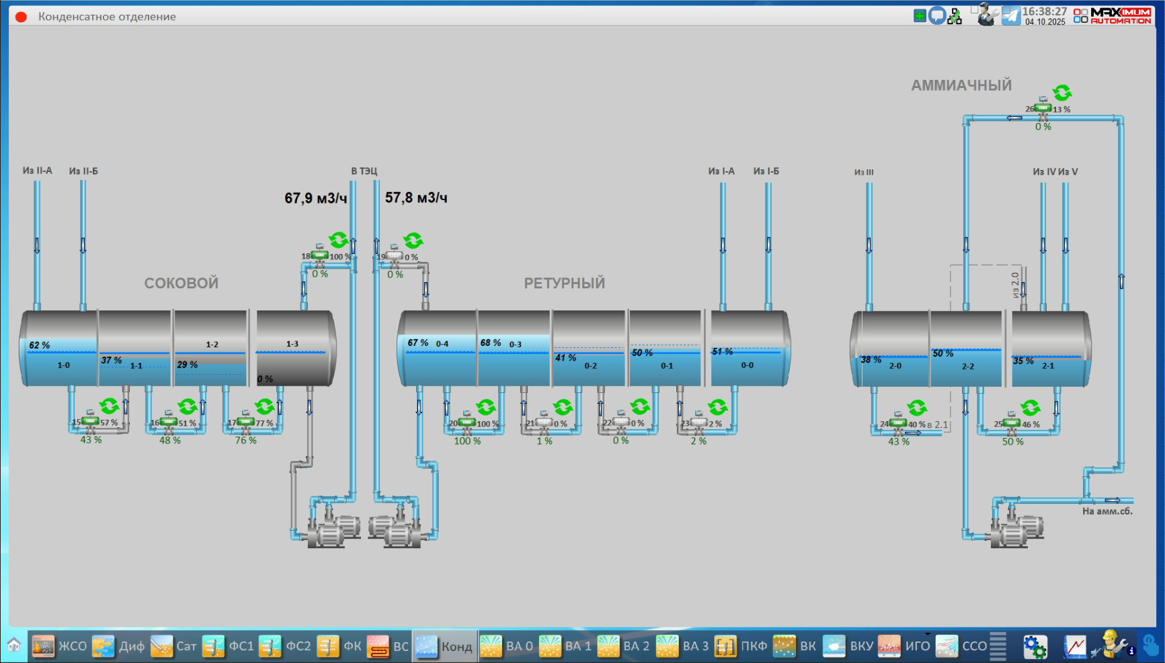This screenshot has height=663, width=1165.
Task: Click the home icon in bottom navigation bar
Action: (x=14, y=646)
